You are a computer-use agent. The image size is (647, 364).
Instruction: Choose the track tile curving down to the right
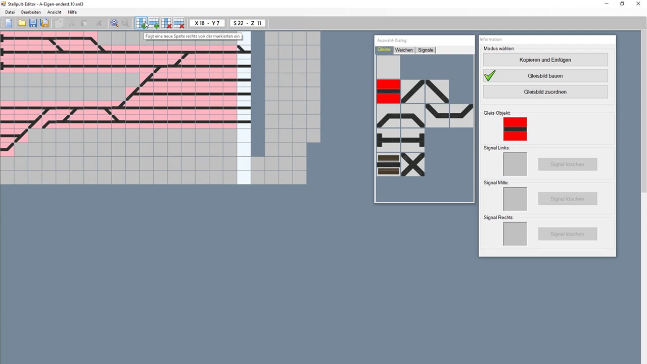[x=413, y=116]
